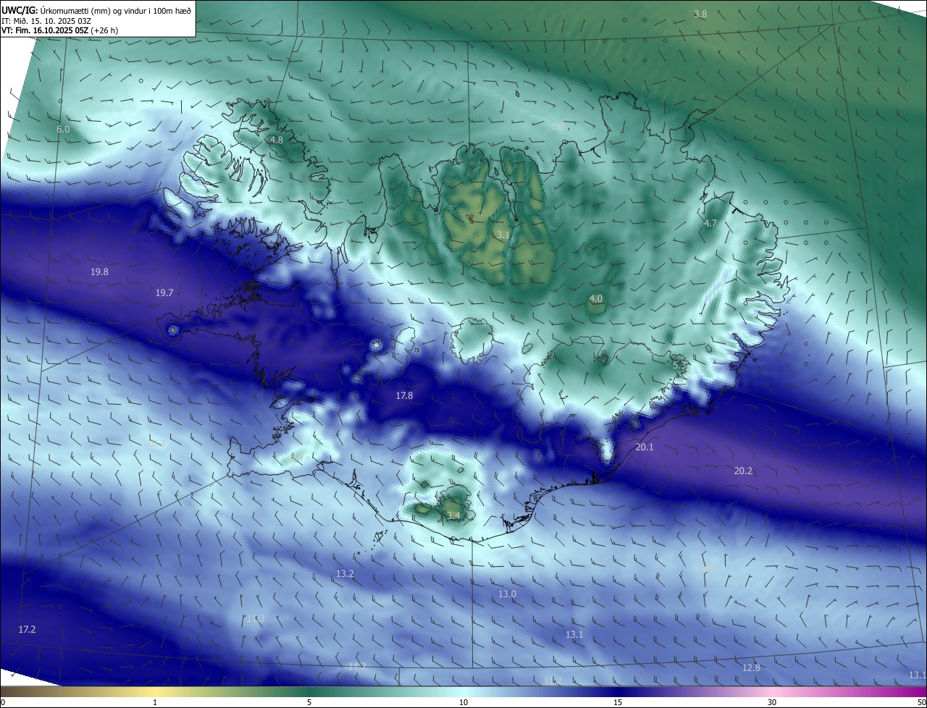Click the 20.1 value label
Screen dimensions: 927x708
[645, 447]
